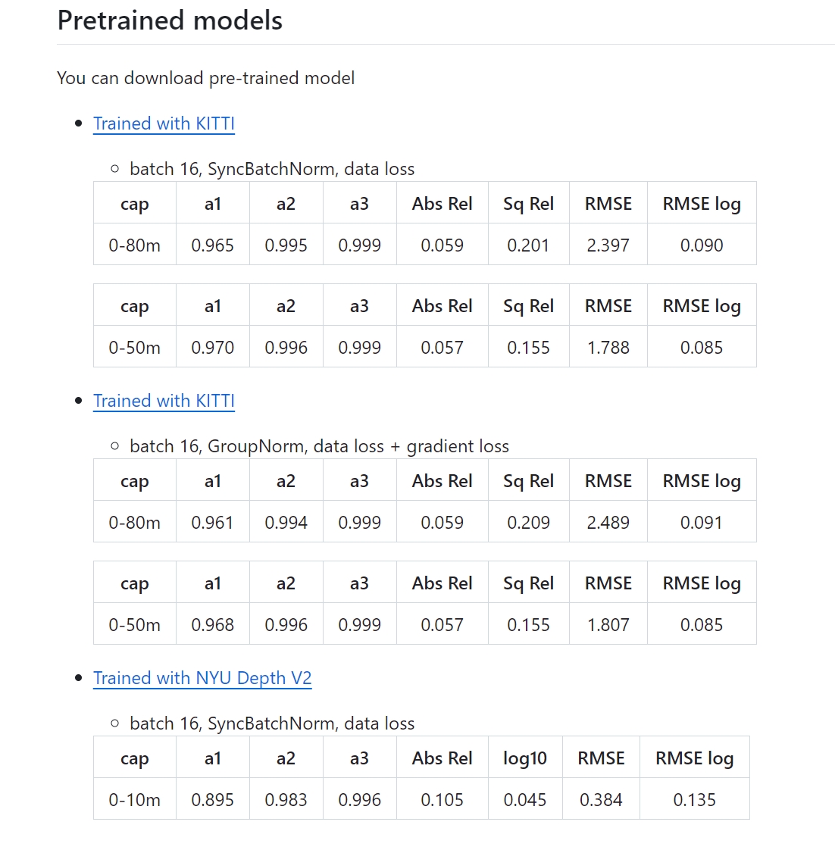Open the Trained with NYU Depth V2 link
The width and height of the screenshot is (835, 850).
click(202, 678)
